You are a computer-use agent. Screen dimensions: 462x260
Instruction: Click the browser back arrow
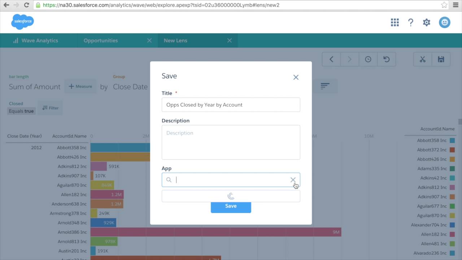point(6,5)
